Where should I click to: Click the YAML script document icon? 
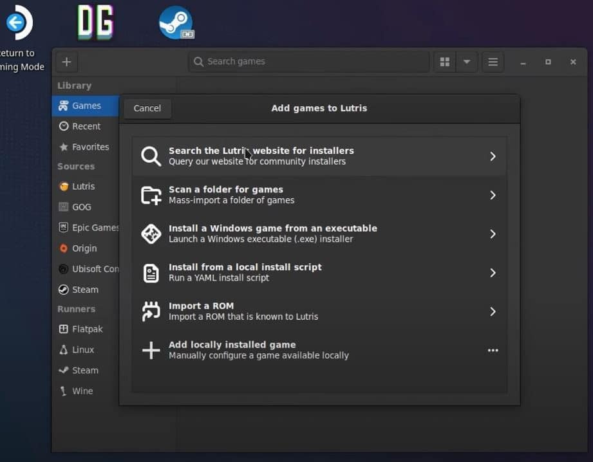click(x=151, y=273)
